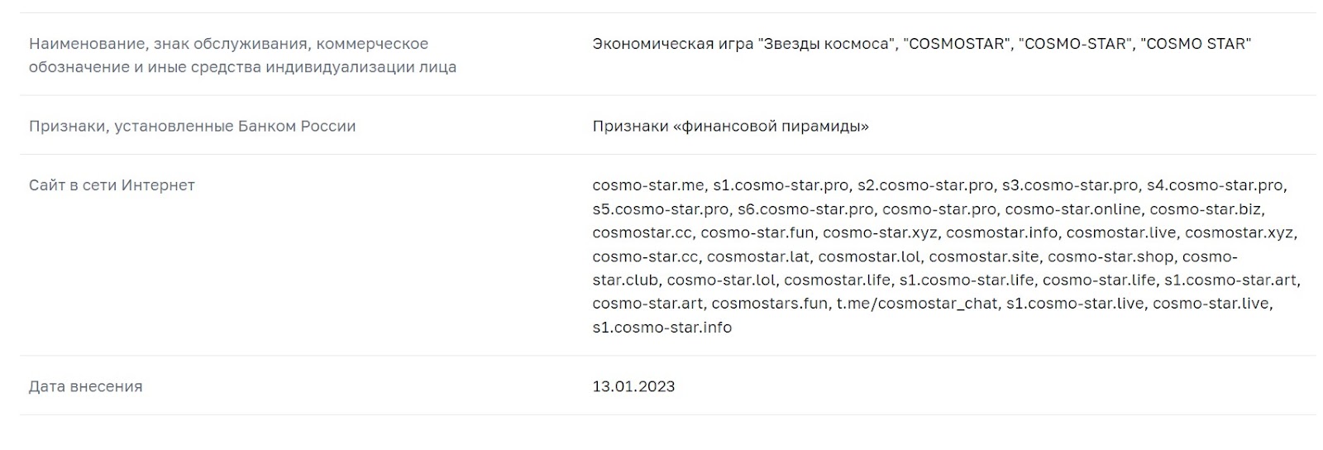
Task: Click the s1.cosmo-star.info address
Action: [661, 328]
